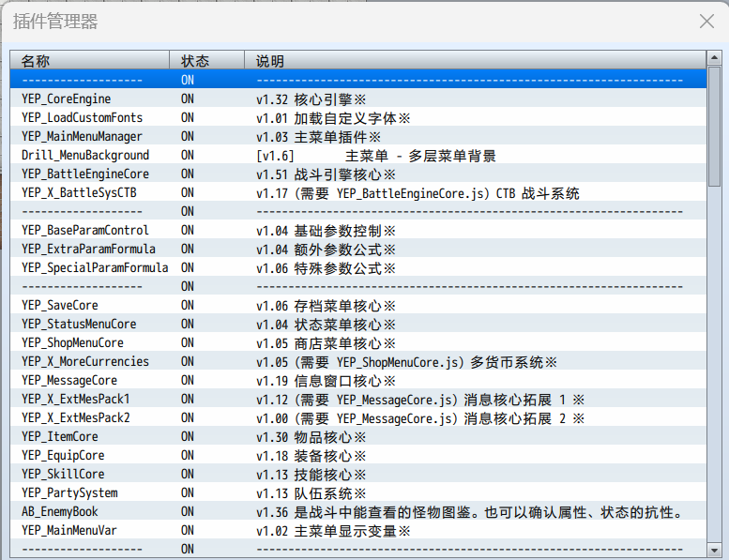
Task: Click the 说明 column header
Action: point(475,60)
